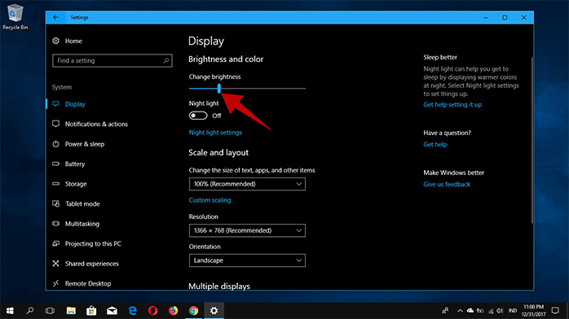Click the Notifications & actions icon
Image resolution: width=569 pixels, height=319 pixels.
pos(55,124)
